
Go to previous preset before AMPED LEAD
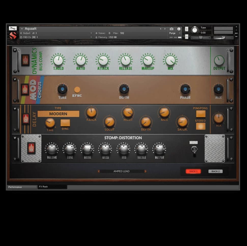pyautogui.click(x=99, y=171)
